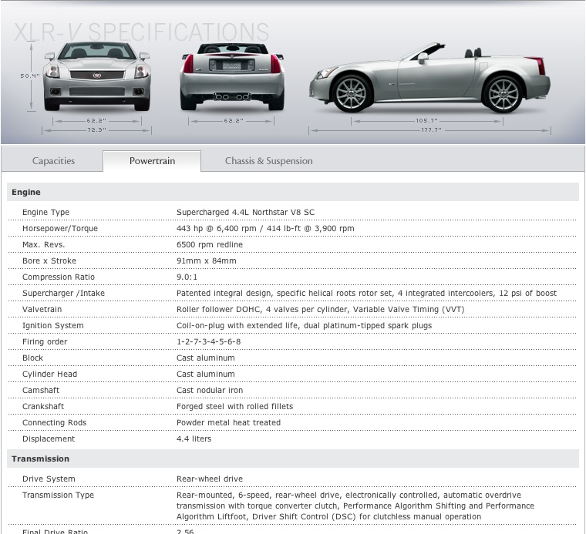Click the Ignition System label

pos(52,325)
